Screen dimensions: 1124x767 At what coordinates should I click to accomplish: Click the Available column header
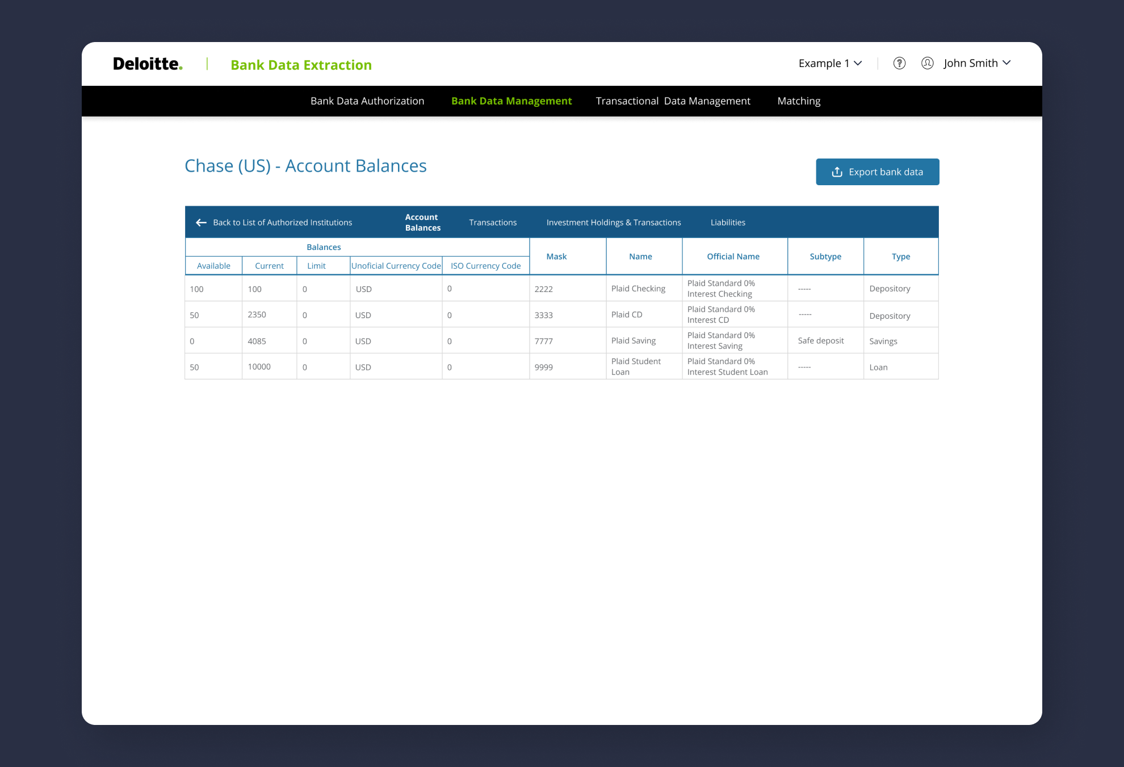(213, 266)
